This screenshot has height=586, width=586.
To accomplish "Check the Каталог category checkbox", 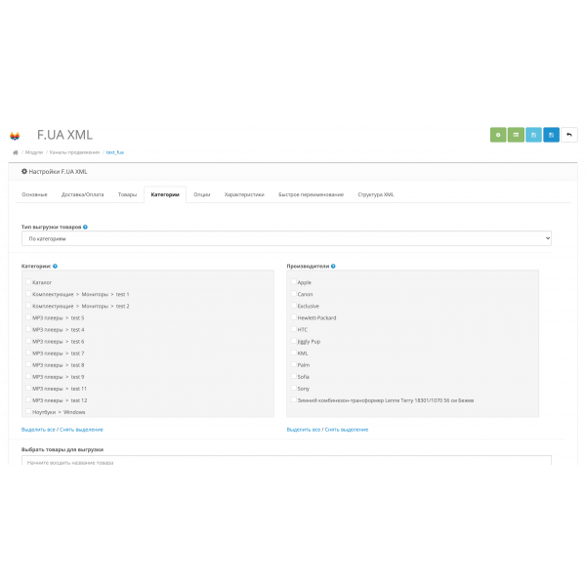I will click(28, 282).
